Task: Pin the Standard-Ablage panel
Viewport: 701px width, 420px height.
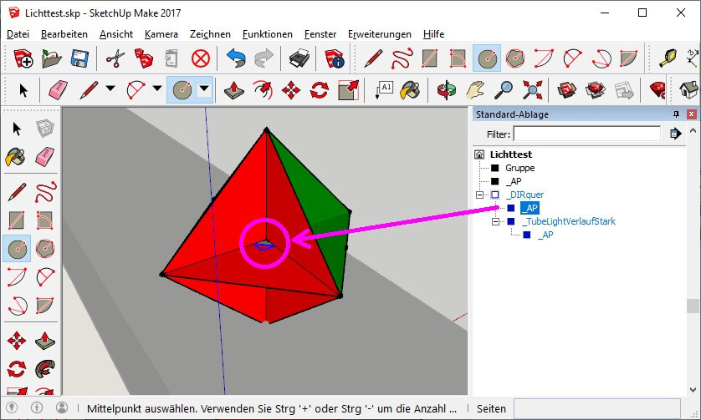Action: pyautogui.click(x=676, y=114)
